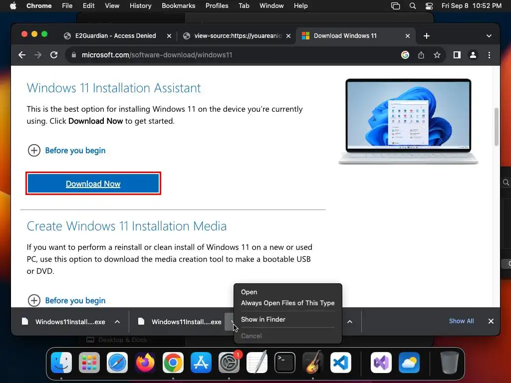This screenshot has height=383, width=511.
Task: Click the page's vertical scrollbar
Action: [x=497, y=127]
